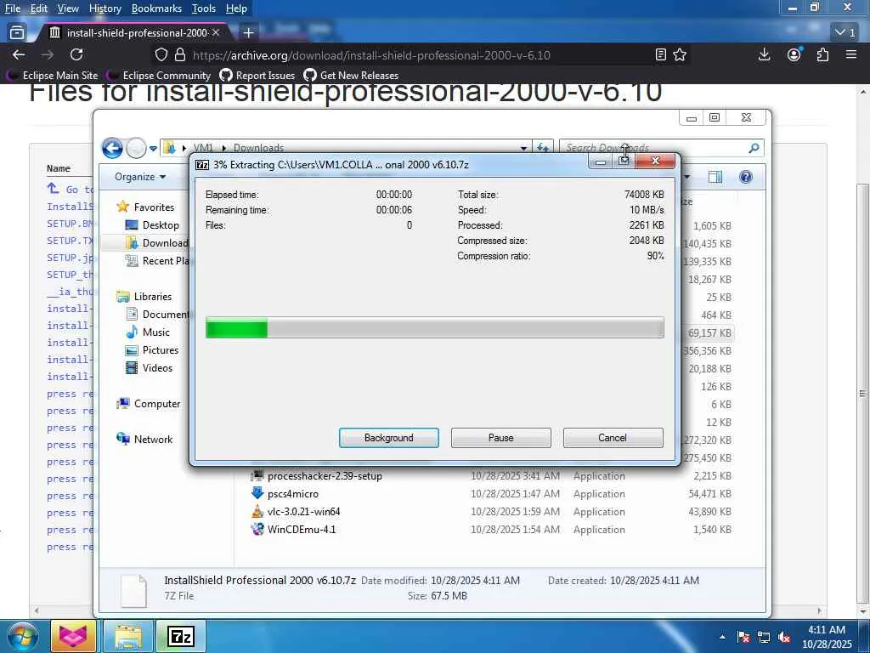Viewport: 870px width, 653px height.
Task: Click the Firefox View icon
Action: [17, 33]
